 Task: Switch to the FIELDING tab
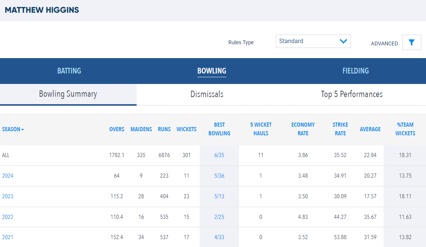[x=355, y=71]
